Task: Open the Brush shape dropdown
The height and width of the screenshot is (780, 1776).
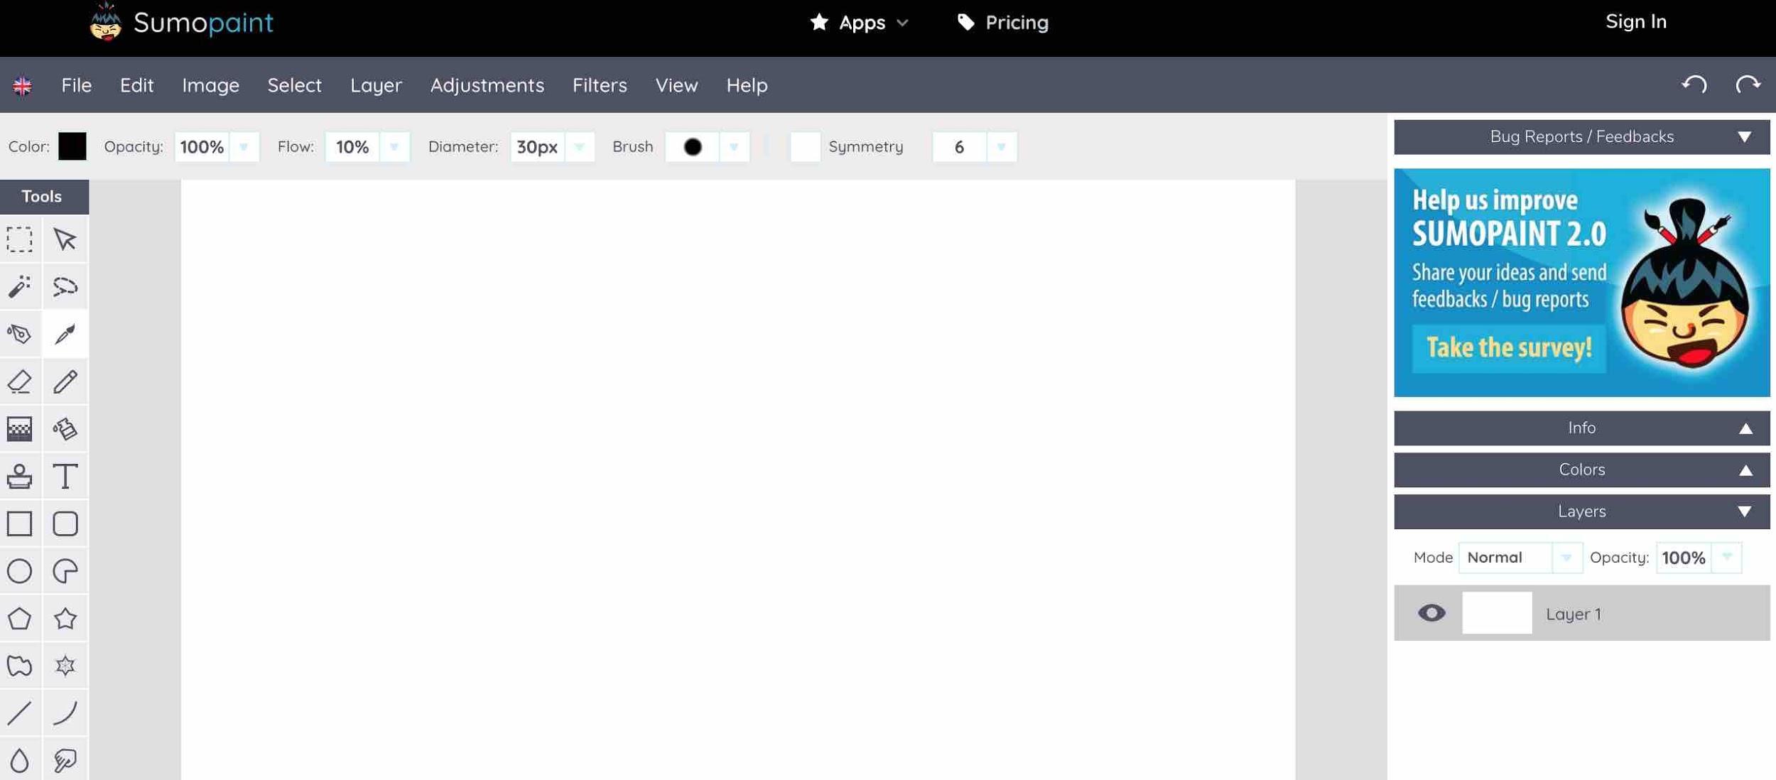Action: coord(734,146)
